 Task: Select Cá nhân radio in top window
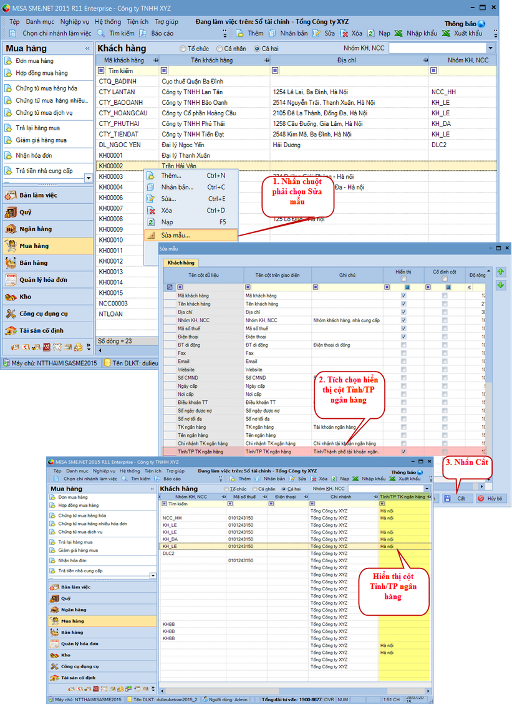(x=220, y=49)
